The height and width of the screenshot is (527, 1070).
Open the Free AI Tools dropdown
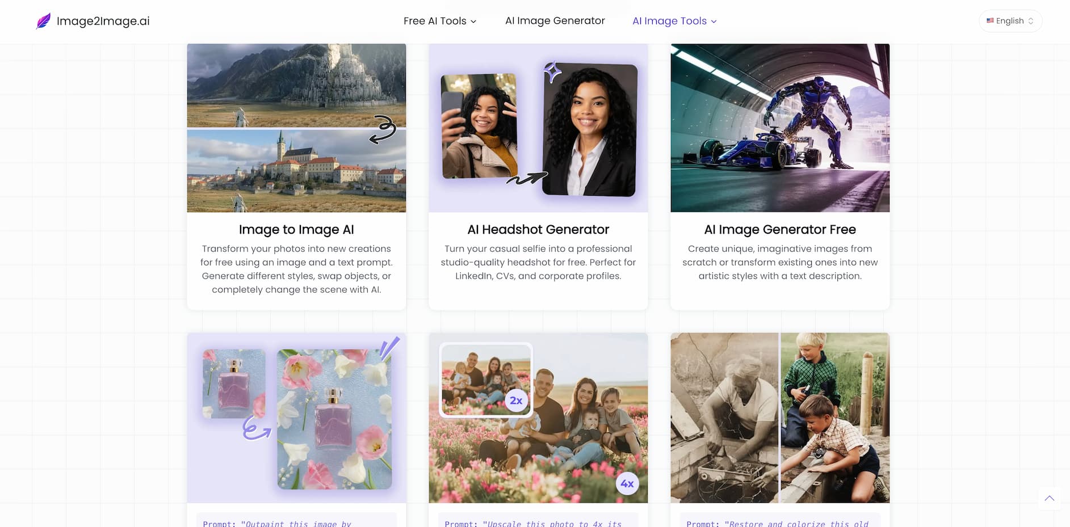(x=439, y=20)
